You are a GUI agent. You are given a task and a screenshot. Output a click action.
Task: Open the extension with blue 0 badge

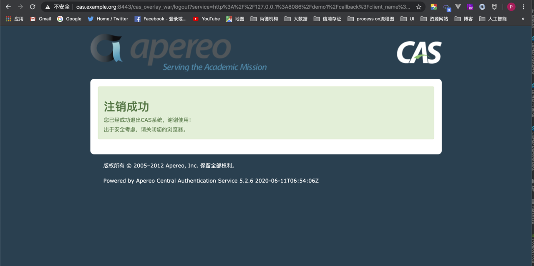[446, 7]
